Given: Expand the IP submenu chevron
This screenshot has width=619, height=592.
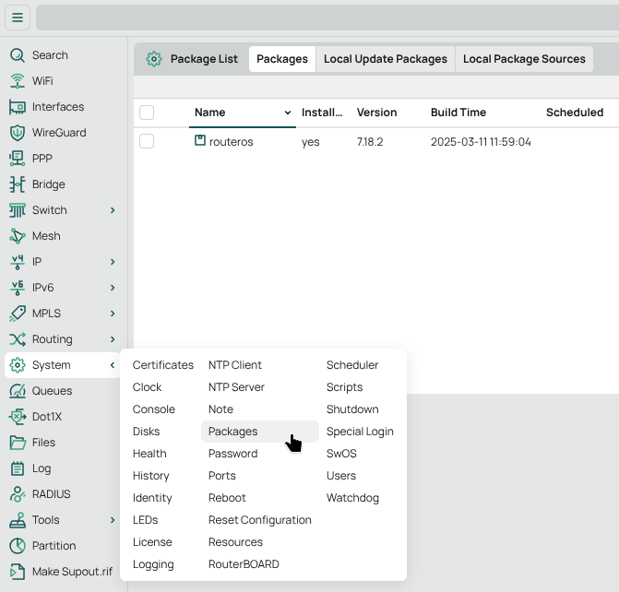Looking at the screenshot, I should pyautogui.click(x=113, y=262).
